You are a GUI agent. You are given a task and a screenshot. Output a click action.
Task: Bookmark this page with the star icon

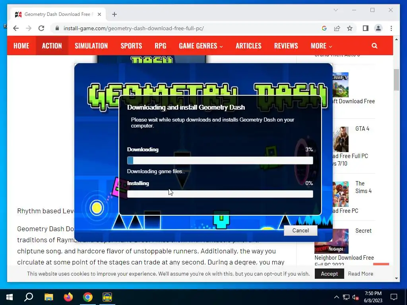350,28
